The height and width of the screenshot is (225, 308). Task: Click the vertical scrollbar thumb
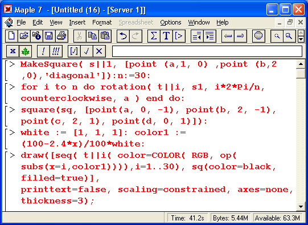coord(301,73)
